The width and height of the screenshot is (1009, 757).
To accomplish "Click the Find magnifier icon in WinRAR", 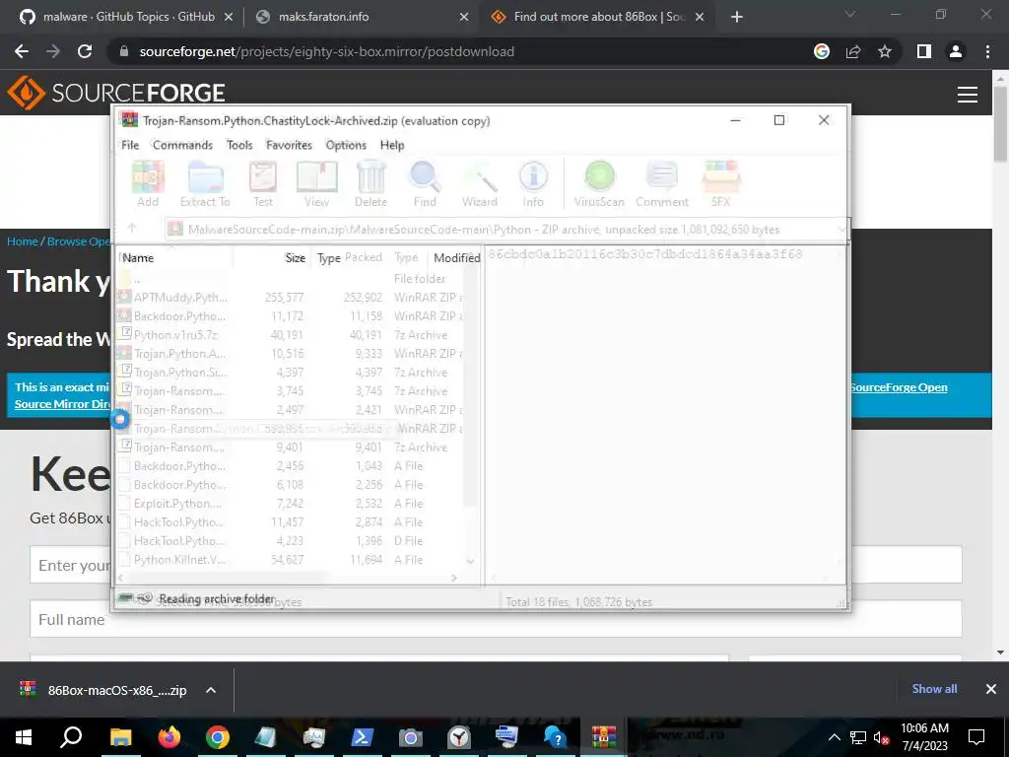I will pyautogui.click(x=425, y=183).
